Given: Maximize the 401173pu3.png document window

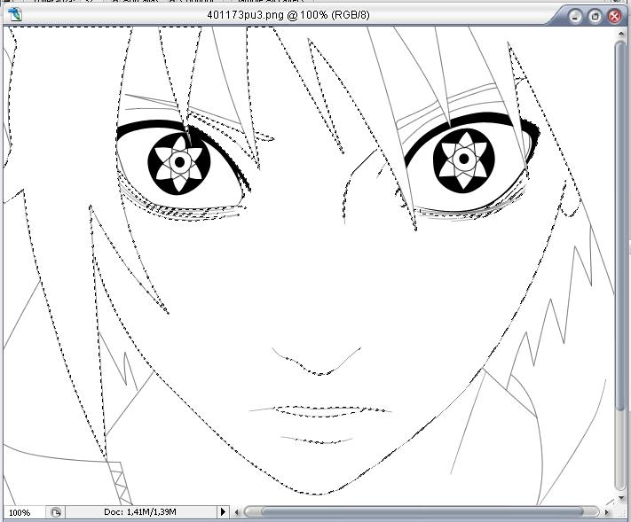Looking at the screenshot, I should pyautogui.click(x=595, y=16).
